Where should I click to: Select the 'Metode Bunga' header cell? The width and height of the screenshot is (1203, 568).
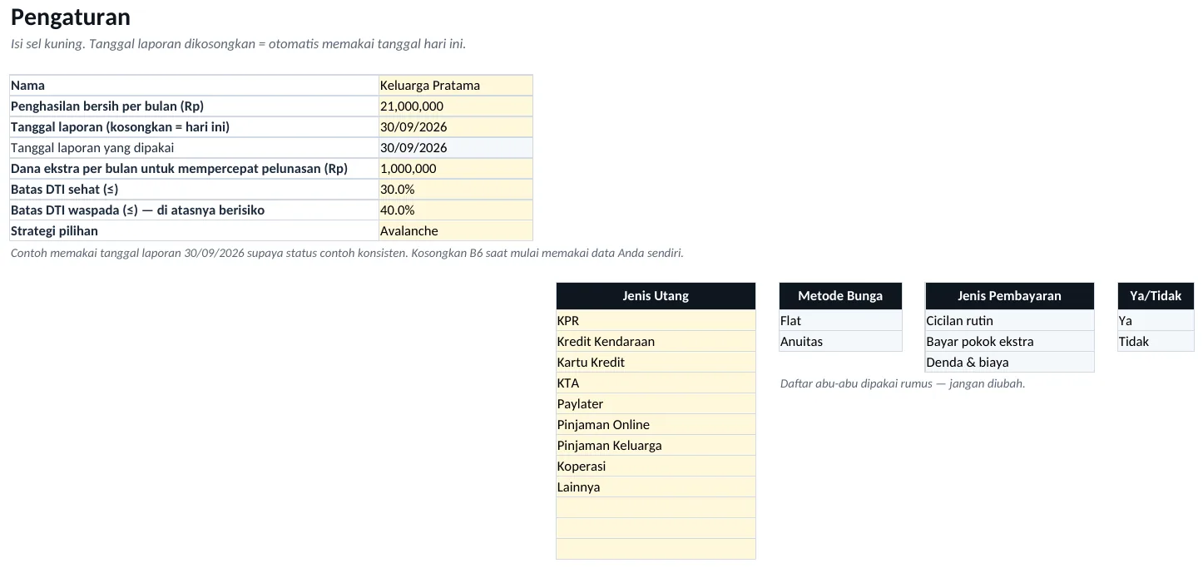[x=840, y=296]
